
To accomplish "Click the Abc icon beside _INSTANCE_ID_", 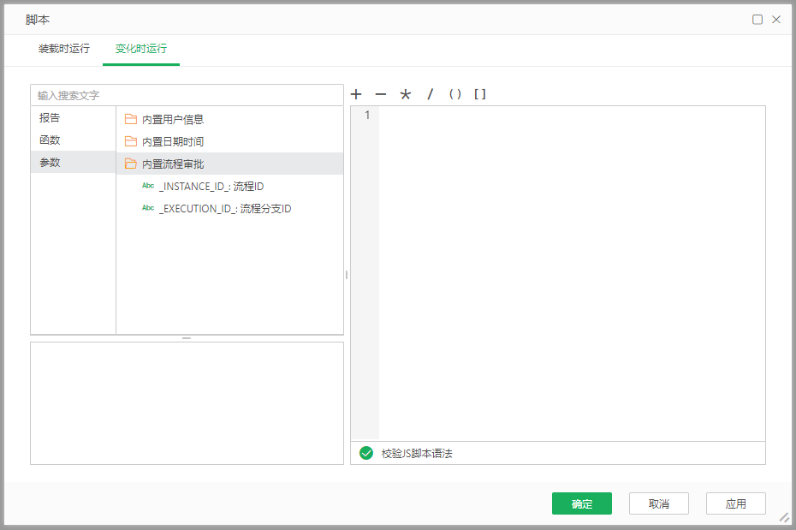I will 147,186.
